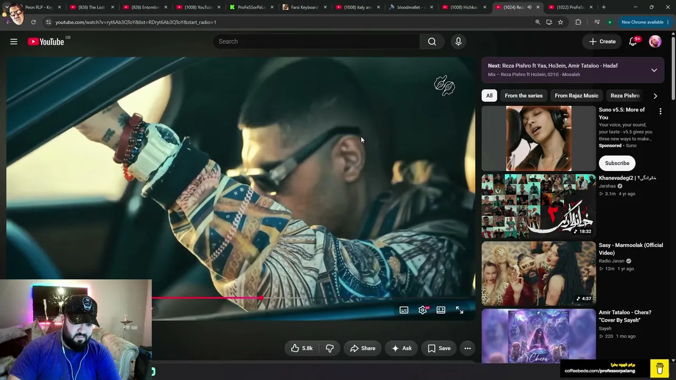
Task: Show more filter chips with the right arrow
Action: [x=655, y=96]
